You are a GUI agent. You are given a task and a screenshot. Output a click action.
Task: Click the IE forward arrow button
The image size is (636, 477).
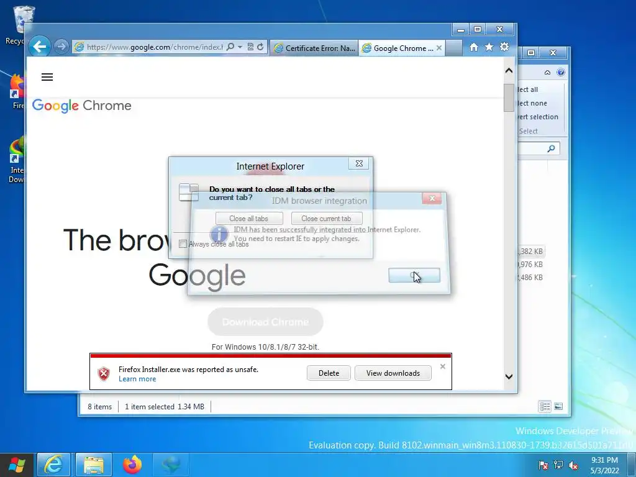tap(61, 47)
